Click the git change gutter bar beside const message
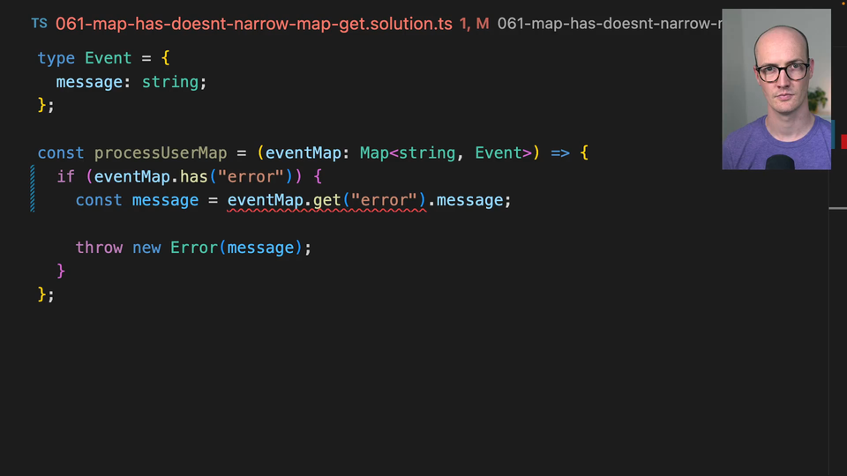The image size is (847, 476). pyautogui.click(x=33, y=200)
